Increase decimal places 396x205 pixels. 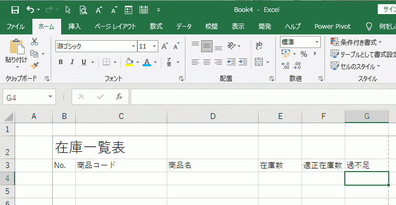(x=285, y=66)
